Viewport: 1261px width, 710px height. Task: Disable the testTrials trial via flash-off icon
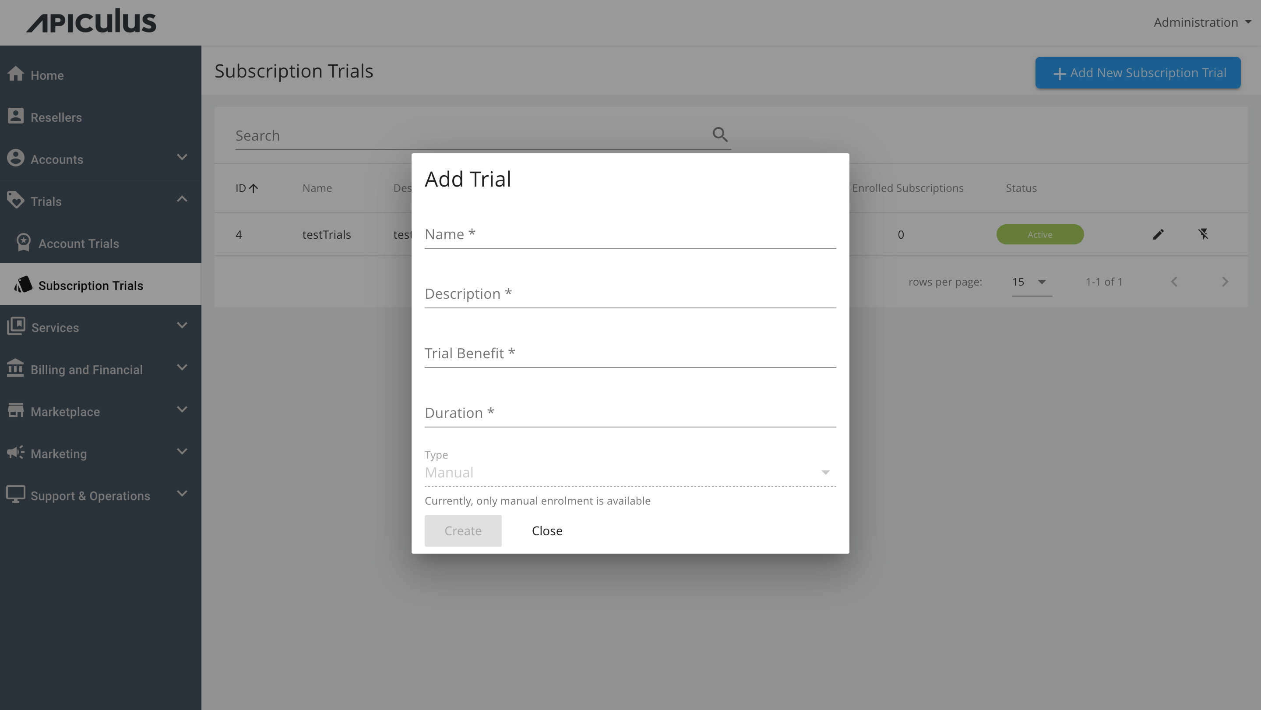(x=1204, y=234)
